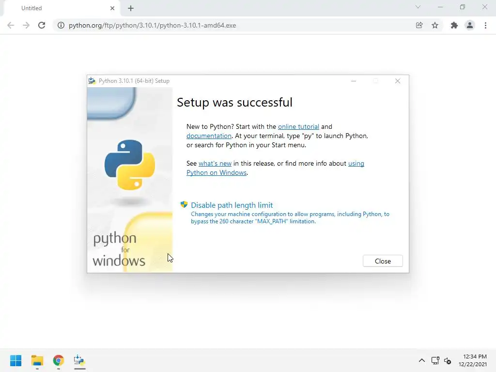This screenshot has height=372, width=496.
Task: Minimize the Chrome window
Action: (440, 7)
